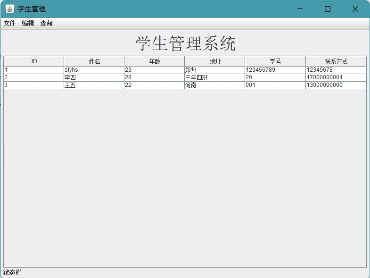Click the 联系方式 column header
This screenshot has width=370, height=278.
pos(336,61)
